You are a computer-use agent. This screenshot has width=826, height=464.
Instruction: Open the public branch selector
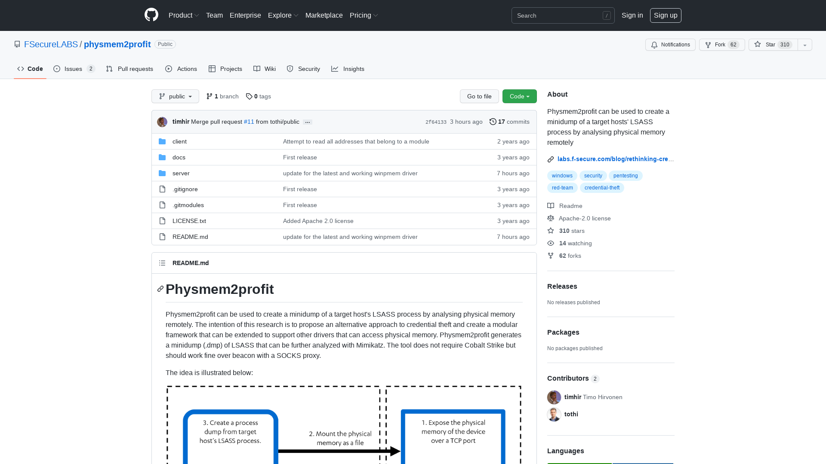[x=175, y=96]
